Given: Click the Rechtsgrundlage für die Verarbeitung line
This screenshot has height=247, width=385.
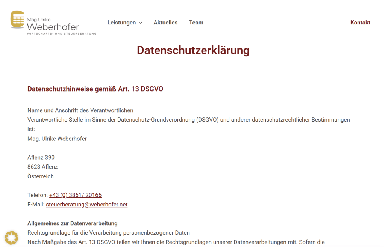Looking at the screenshot, I should click(109, 233).
